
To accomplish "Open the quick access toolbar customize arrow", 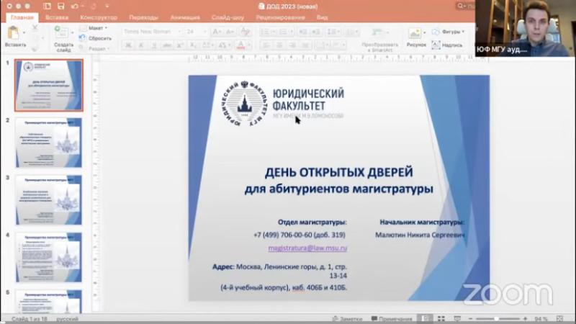I will click(107, 6).
